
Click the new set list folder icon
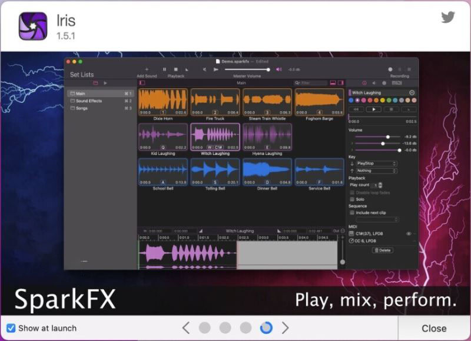(95, 83)
